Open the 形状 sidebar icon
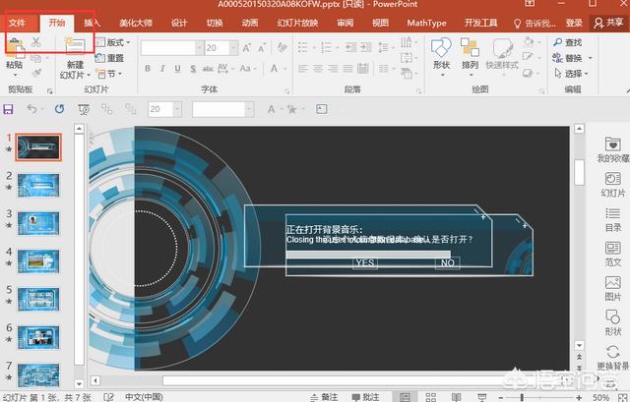 (612, 322)
